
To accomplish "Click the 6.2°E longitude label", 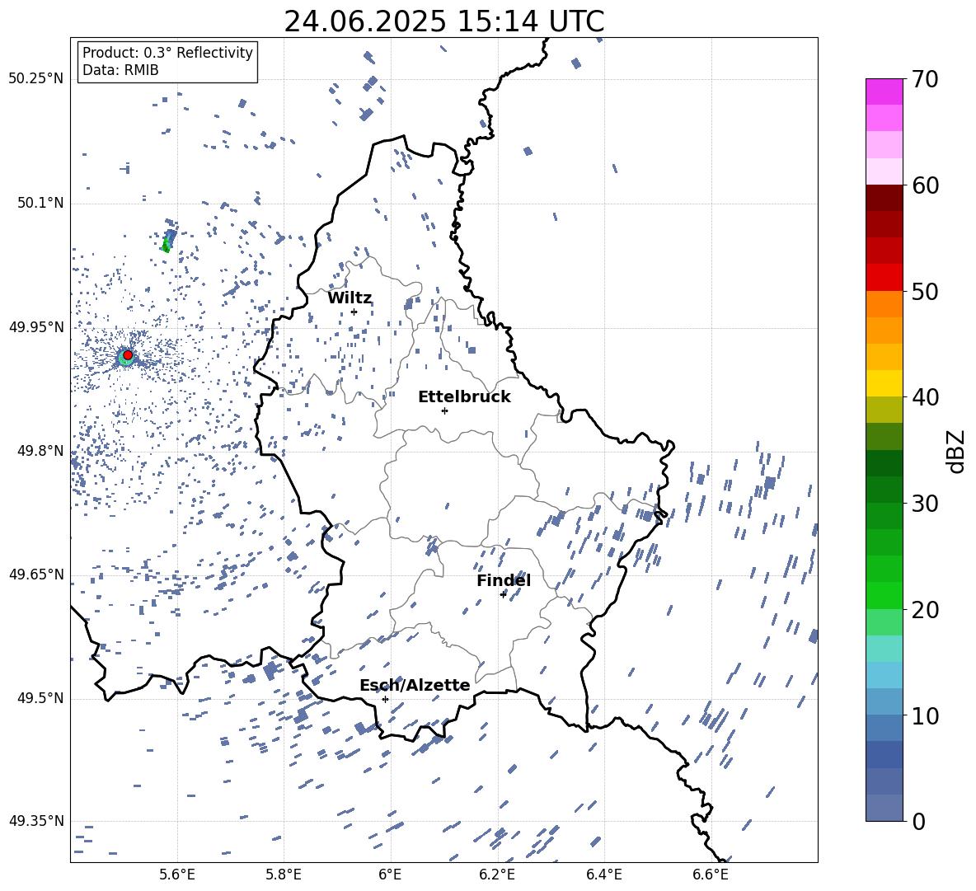I will click(x=497, y=875).
